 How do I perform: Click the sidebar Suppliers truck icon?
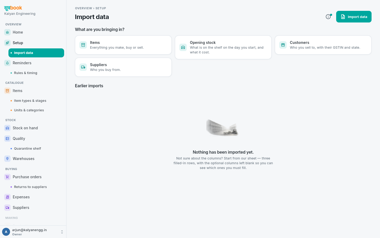7,208
